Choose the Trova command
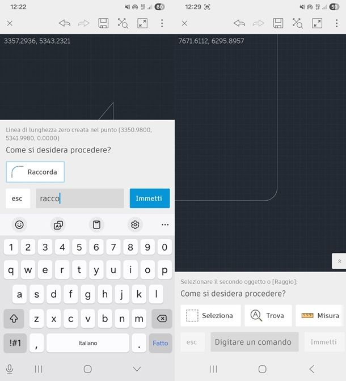The image size is (346, 381). (x=268, y=315)
